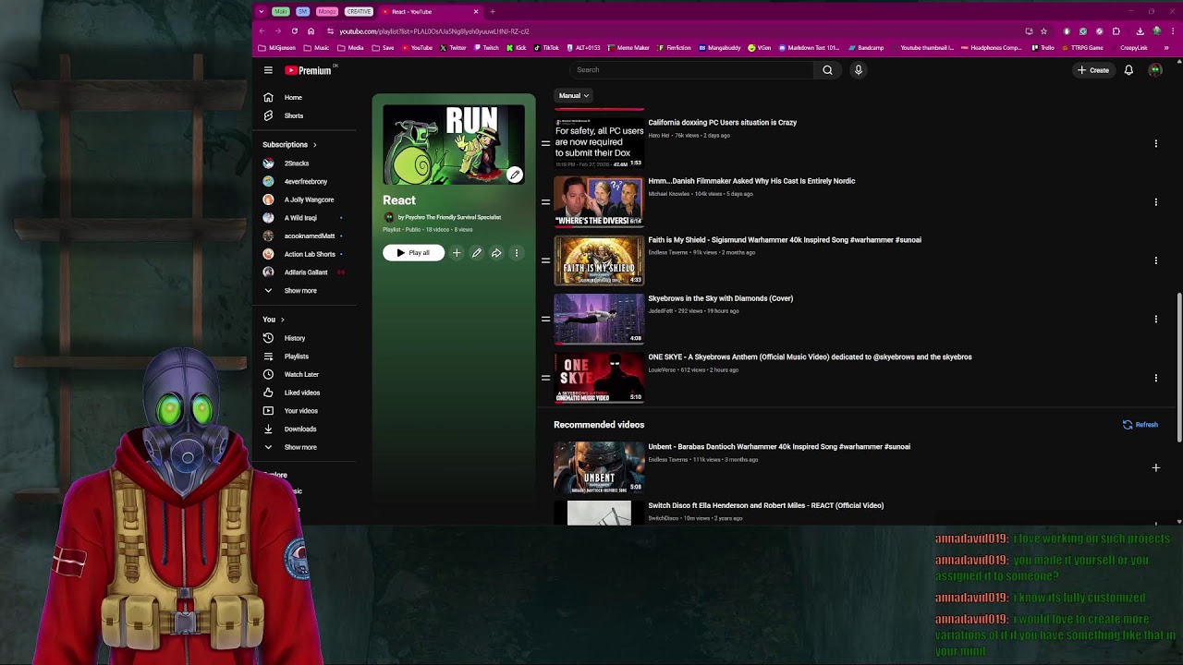The image size is (1183, 665).
Task: Click the Play all button
Action: point(414,253)
